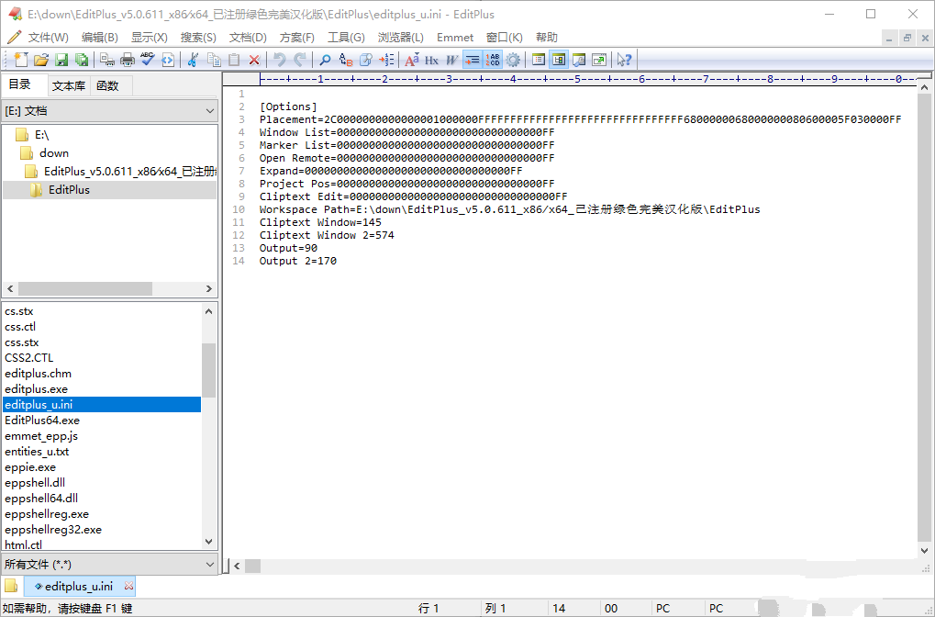Select the EditPlus folder in directory tree

[69, 190]
